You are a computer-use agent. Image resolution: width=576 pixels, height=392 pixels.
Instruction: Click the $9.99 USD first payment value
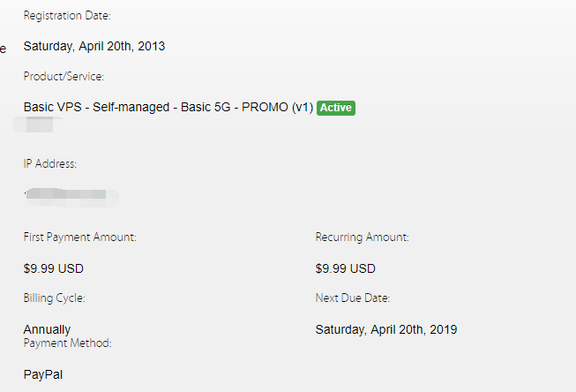point(53,268)
